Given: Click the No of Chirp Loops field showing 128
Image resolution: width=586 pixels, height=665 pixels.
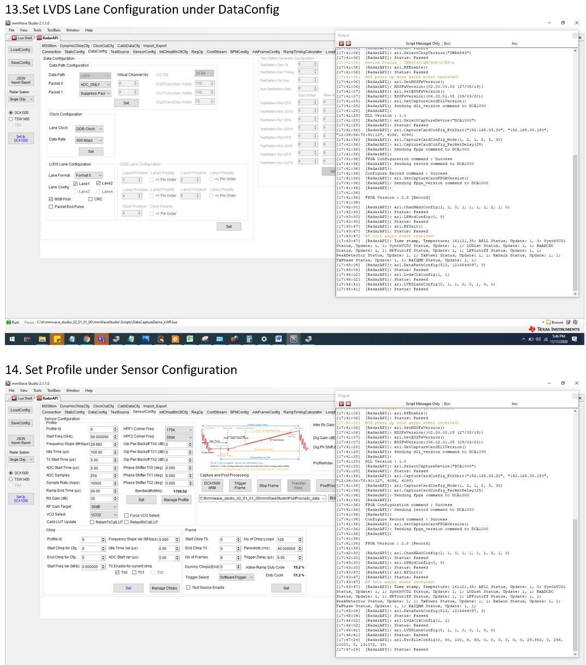Looking at the screenshot, I should [x=289, y=539].
